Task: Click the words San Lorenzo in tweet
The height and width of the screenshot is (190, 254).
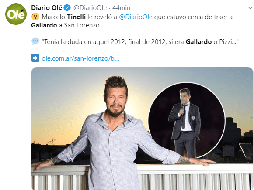Action: 82,25
